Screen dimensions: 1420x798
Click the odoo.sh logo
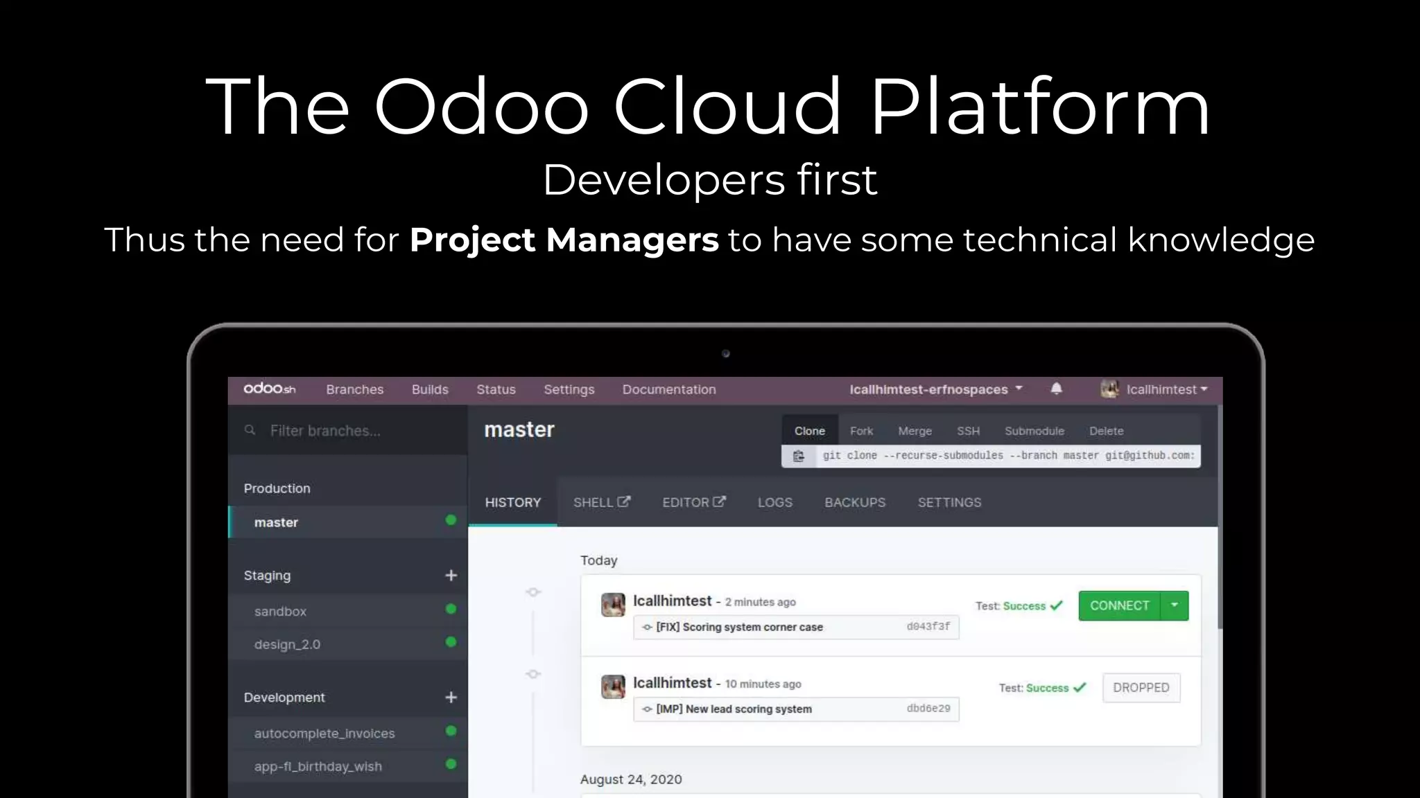click(269, 389)
